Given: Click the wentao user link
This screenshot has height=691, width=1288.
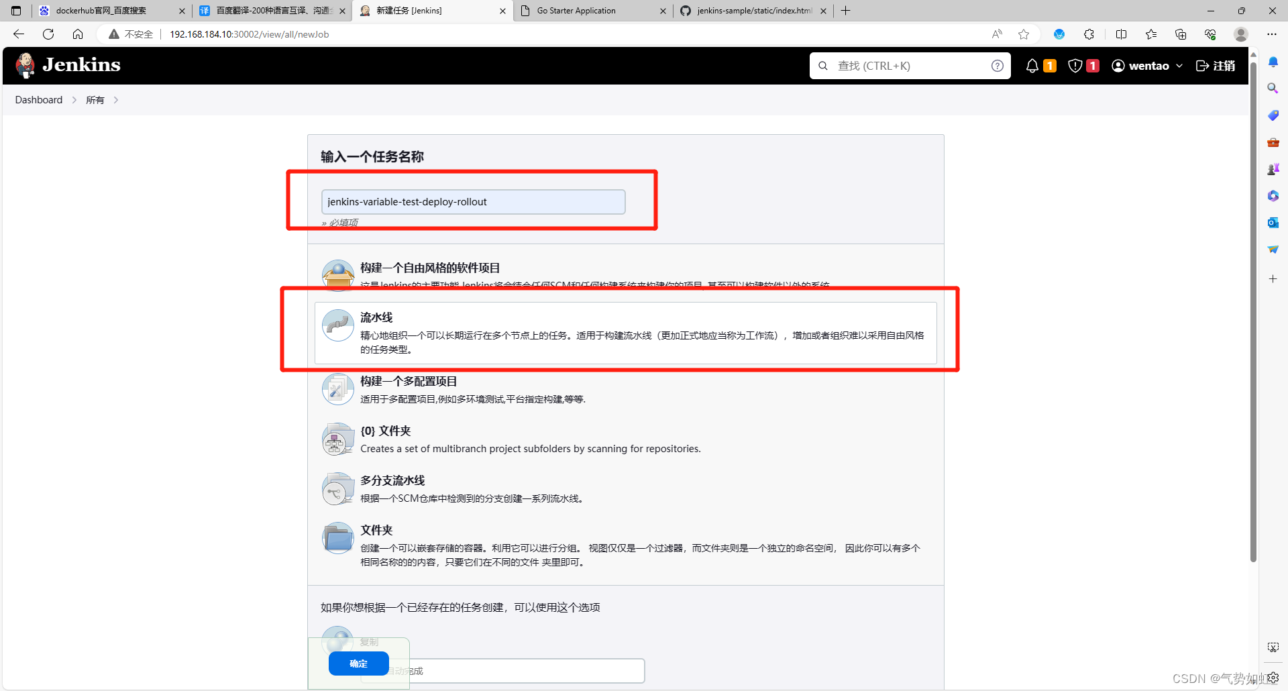Looking at the screenshot, I should tap(1140, 66).
